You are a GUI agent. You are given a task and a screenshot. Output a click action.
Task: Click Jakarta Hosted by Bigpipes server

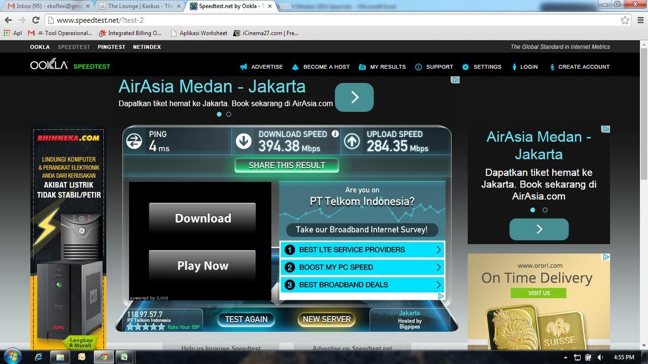pos(410,320)
